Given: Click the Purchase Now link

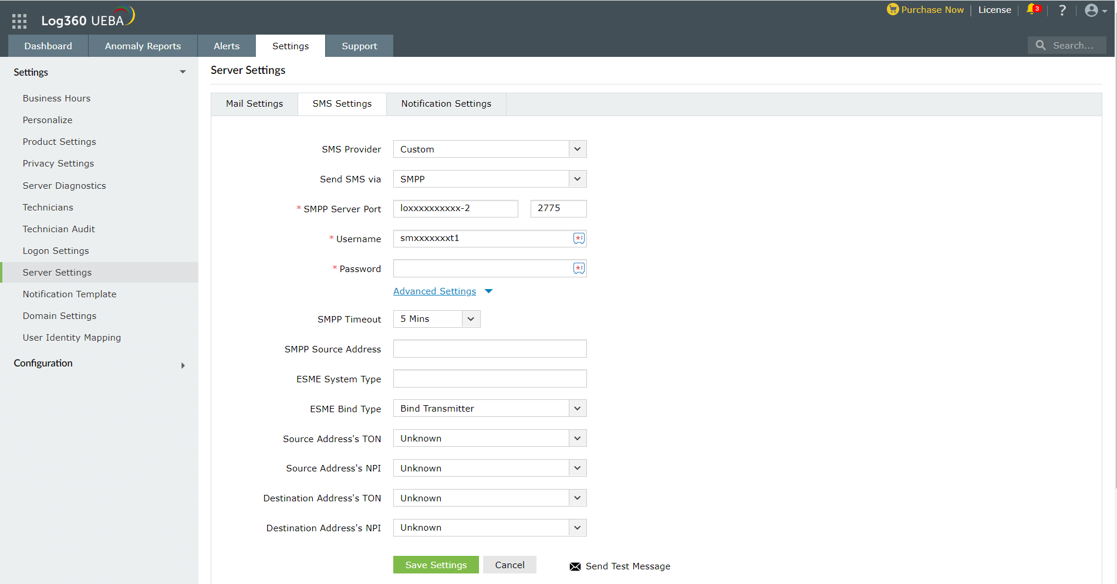Looking at the screenshot, I should tap(932, 10).
